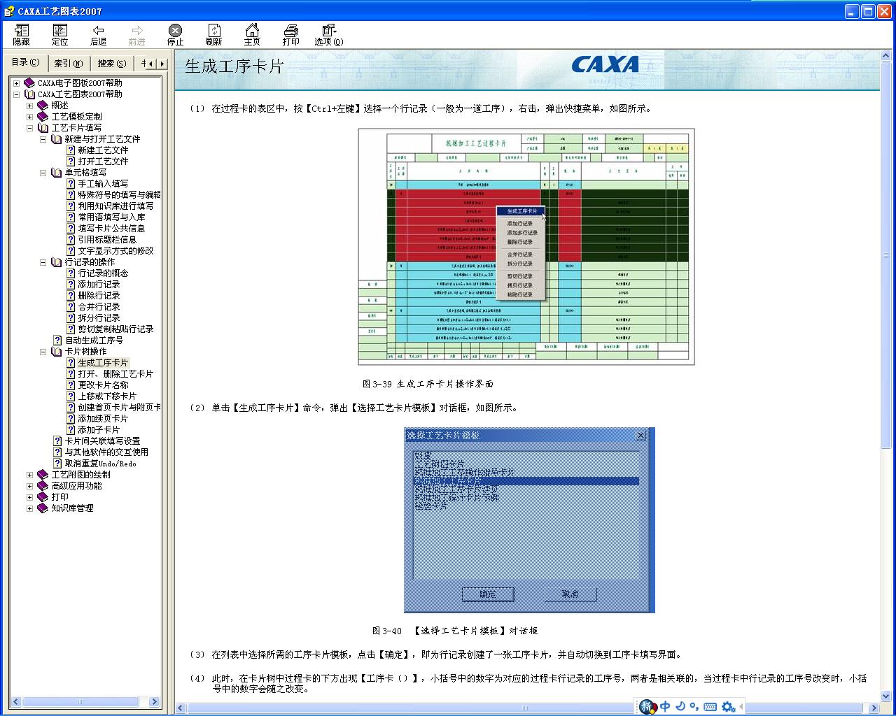
Task: Collapse the 新建与打开工艺文件 node
Action: click(x=43, y=139)
